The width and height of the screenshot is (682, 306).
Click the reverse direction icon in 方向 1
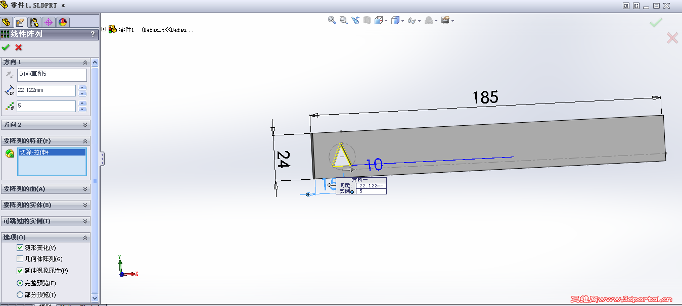pos(9,75)
